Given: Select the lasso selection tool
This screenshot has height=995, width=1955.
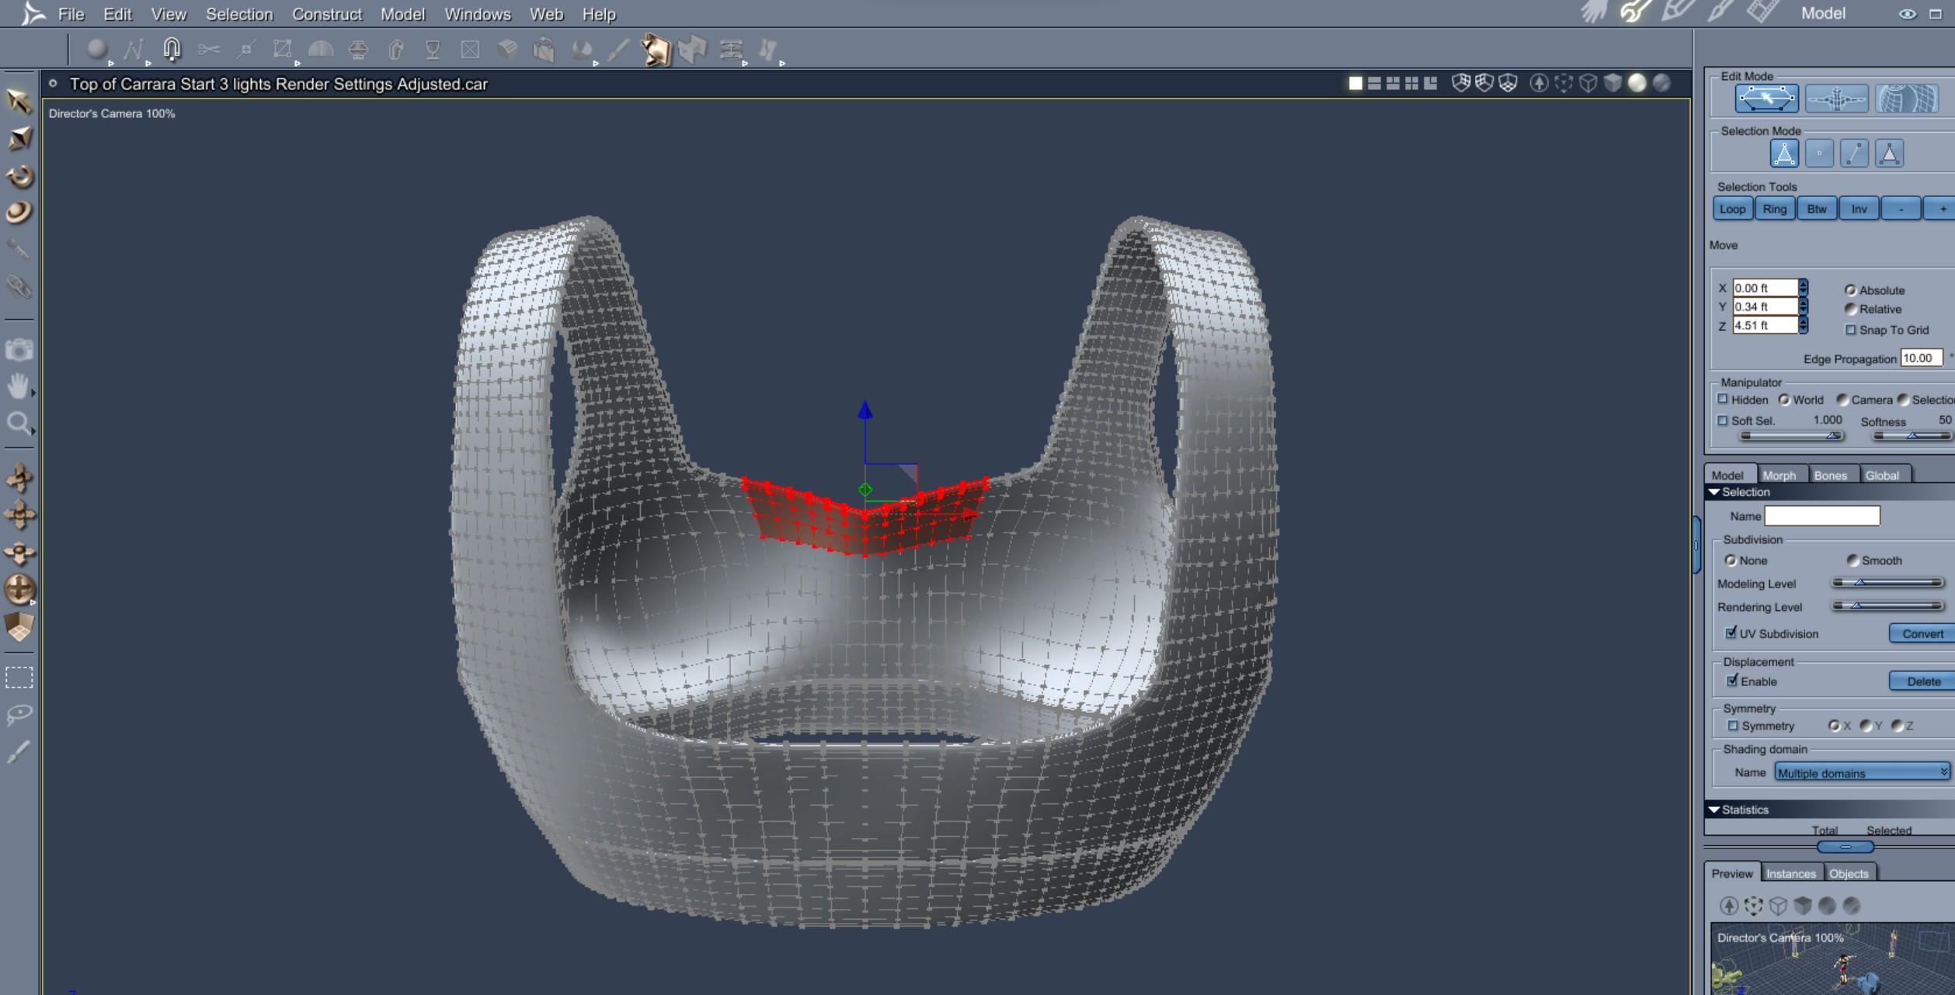Looking at the screenshot, I should pos(19,714).
